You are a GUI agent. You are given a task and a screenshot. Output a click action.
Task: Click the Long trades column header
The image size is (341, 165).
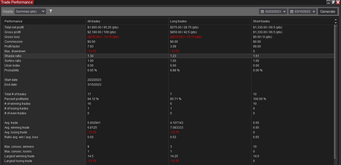pyautogui.click(x=210, y=21)
